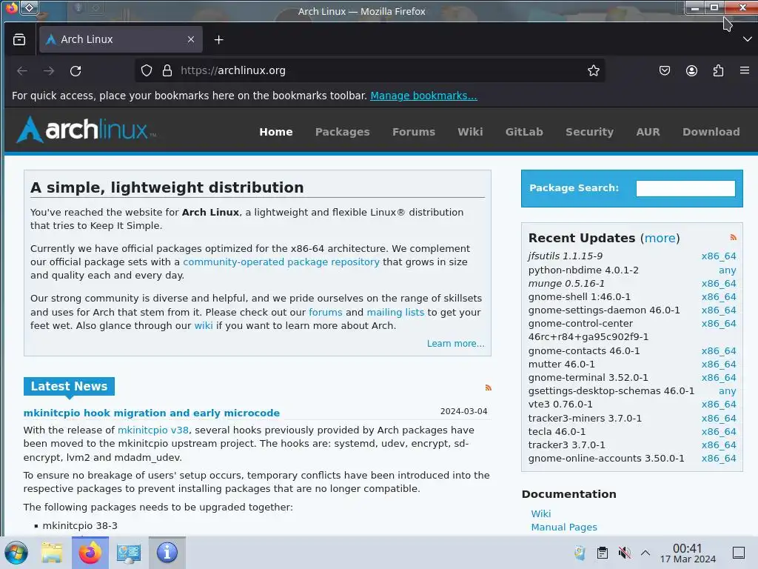Image resolution: width=758 pixels, height=569 pixels.
Task: Open Forums navigation item
Action: [414, 132]
